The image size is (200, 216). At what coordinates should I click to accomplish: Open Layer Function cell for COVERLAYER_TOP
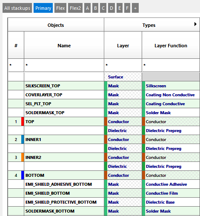tap(171, 95)
